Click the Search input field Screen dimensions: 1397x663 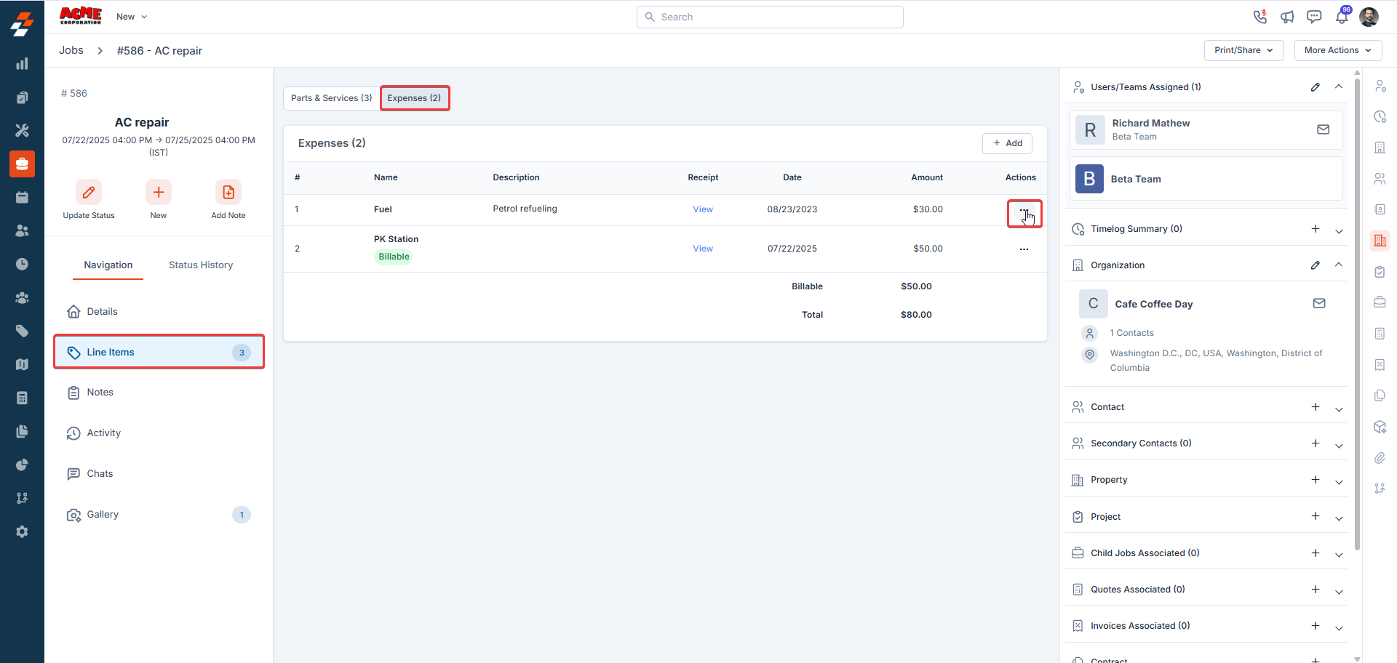click(x=770, y=17)
